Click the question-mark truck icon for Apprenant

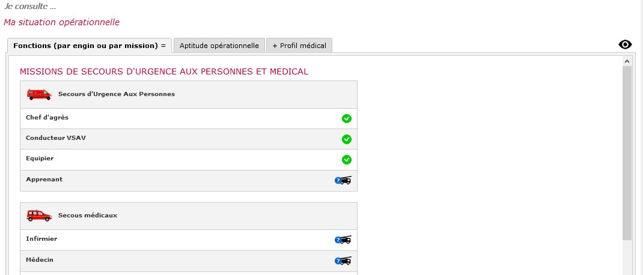(x=343, y=180)
